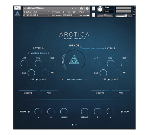
Task: Open the wrench edit mode icon
Action: [x=17, y=8]
